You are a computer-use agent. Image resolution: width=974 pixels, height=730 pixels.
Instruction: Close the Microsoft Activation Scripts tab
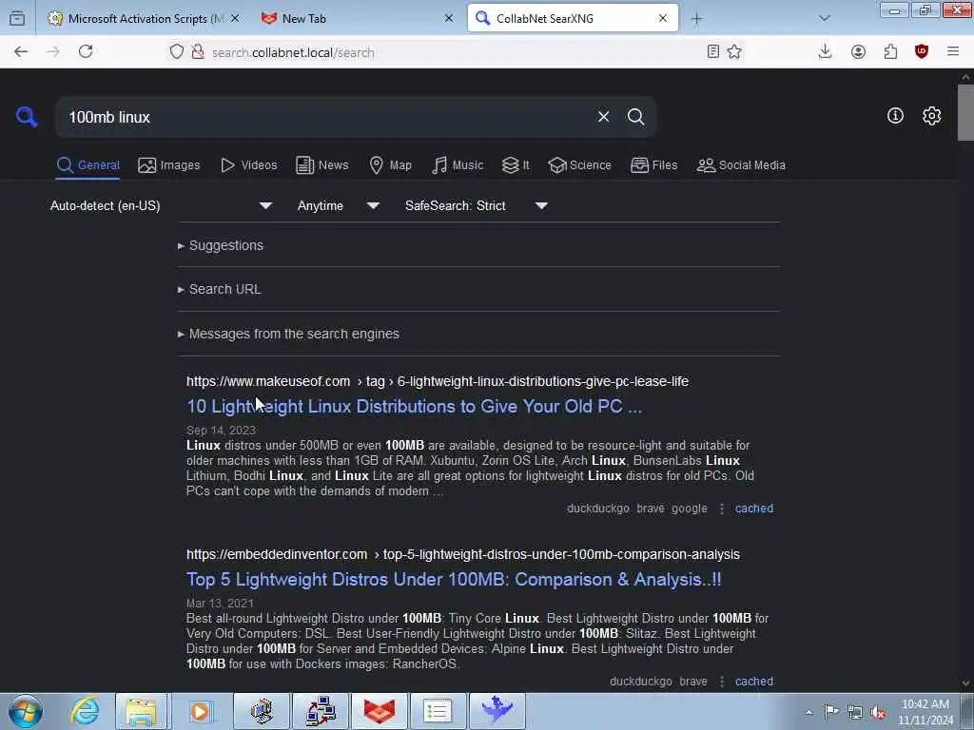[x=235, y=19]
